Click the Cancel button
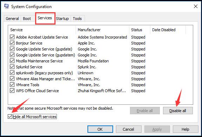The image size is (202, 137). [129, 129]
